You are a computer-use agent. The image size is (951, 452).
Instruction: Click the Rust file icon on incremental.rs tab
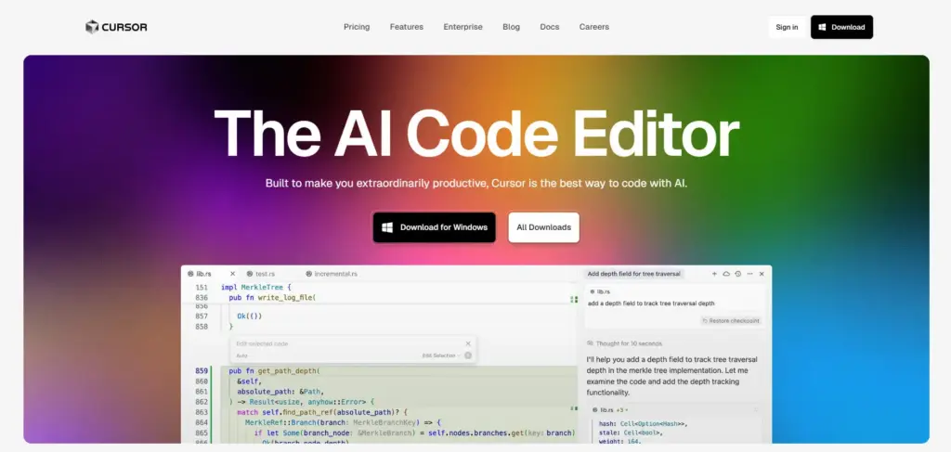click(x=308, y=274)
